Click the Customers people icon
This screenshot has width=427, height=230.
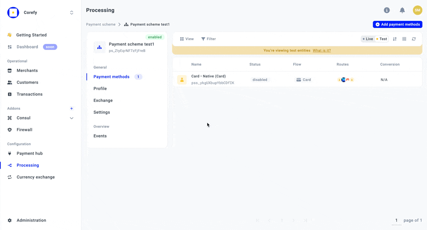coord(10,83)
